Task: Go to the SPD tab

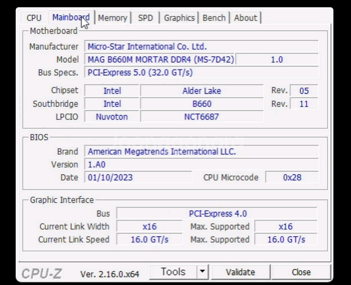Action: (x=145, y=18)
